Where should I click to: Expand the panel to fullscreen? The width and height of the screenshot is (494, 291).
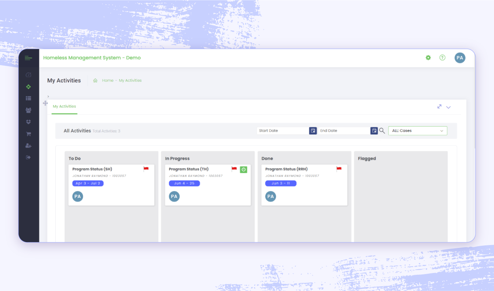pyautogui.click(x=439, y=106)
